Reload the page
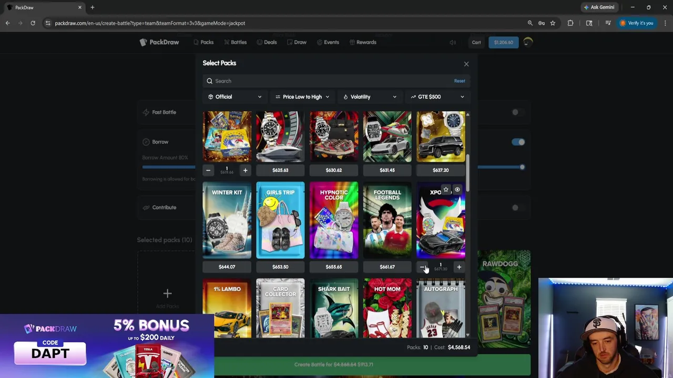 pos(33,23)
